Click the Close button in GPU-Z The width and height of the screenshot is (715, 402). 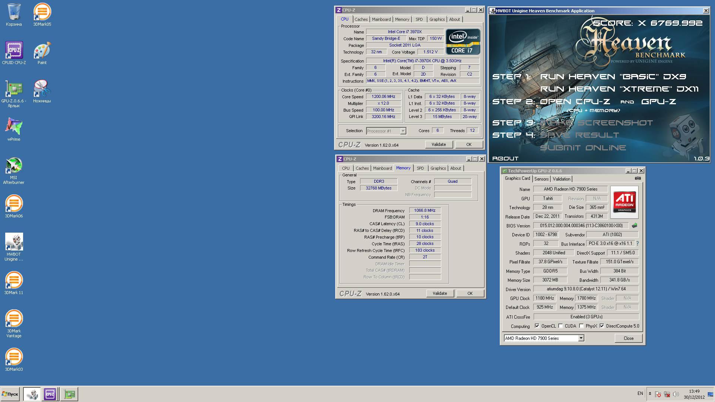click(x=629, y=338)
